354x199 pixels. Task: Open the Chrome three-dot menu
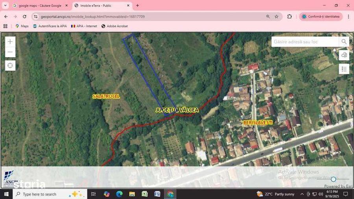tap(348, 17)
